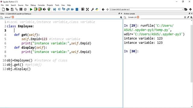
Task: Click 'self.Empid=123' on line 5
Action: 34,39
